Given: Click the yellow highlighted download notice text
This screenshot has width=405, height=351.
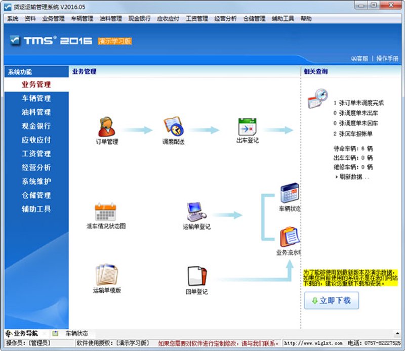Looking at the screenshot, I should click(x=350, y=278).
